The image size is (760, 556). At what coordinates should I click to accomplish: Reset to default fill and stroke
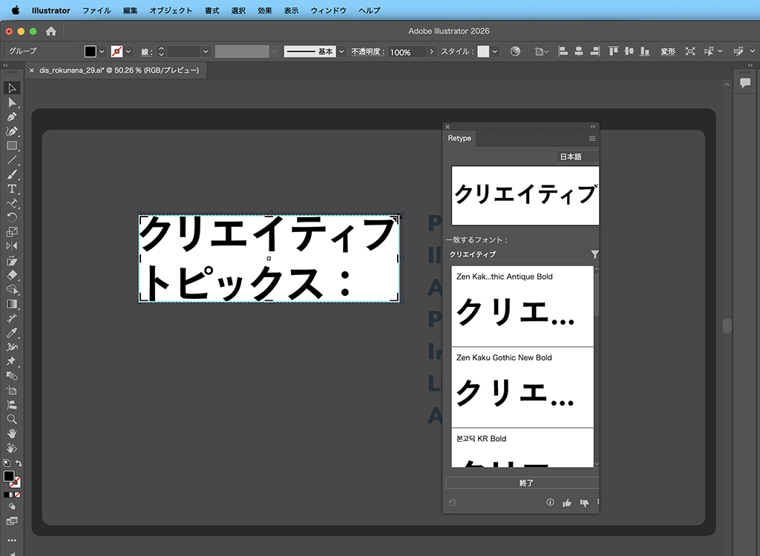(x=6, y=463)
